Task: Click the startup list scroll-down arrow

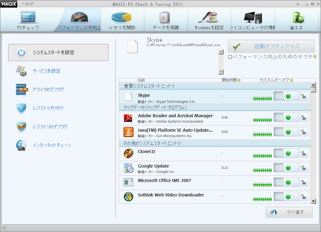Action: pyautogui.click(x=313, y=201)
